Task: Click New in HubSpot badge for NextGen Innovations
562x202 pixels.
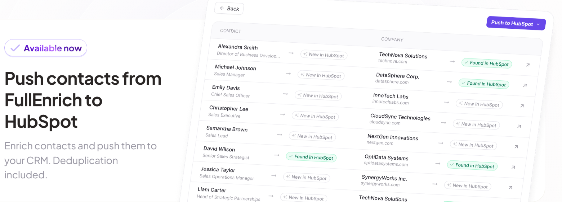Action: [x=473, y=145]
